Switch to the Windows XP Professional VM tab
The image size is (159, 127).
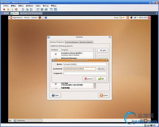31,13
